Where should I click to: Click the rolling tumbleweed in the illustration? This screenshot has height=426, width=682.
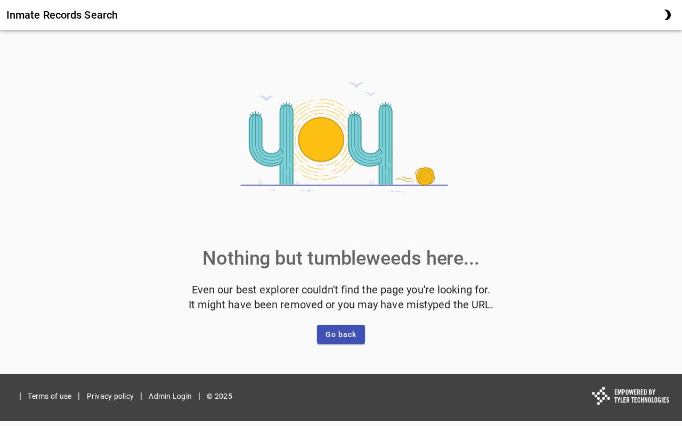tap(425, 176)
